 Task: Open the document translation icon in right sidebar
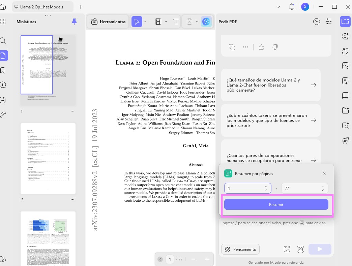[x=345, y=66]
